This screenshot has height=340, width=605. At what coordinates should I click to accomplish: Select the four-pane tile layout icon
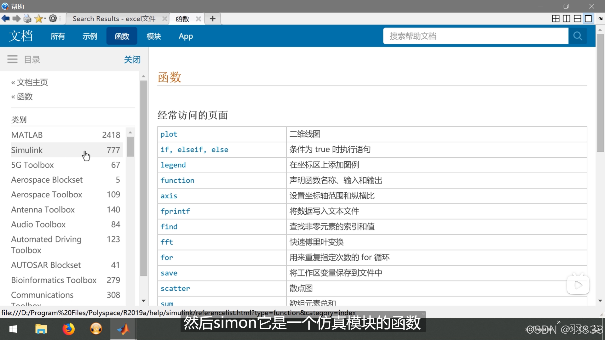(556, 19)
